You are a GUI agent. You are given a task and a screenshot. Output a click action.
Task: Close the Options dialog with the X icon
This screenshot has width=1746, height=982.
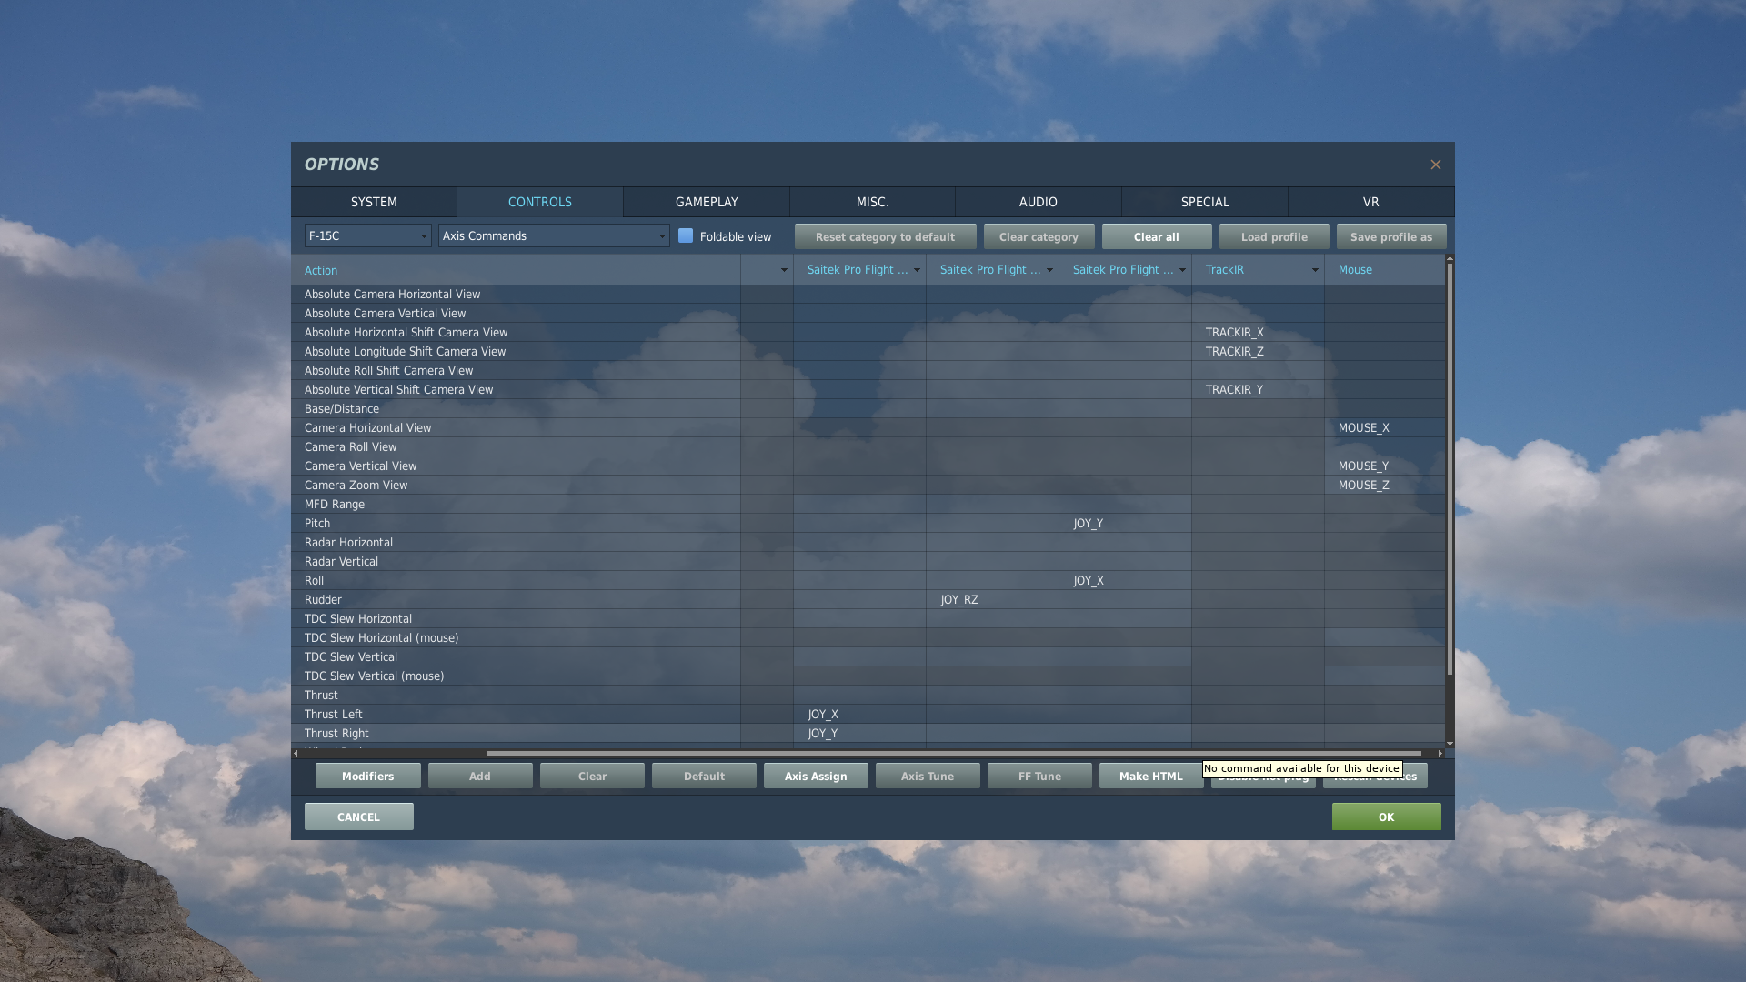pos(1435,165)
